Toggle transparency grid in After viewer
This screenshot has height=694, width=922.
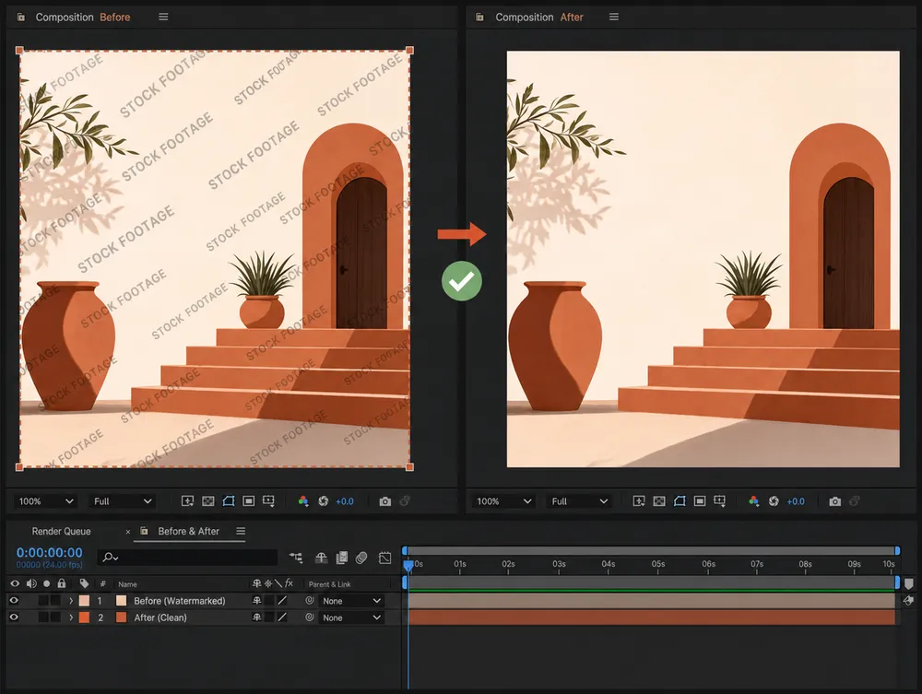(x=659, y=501)
